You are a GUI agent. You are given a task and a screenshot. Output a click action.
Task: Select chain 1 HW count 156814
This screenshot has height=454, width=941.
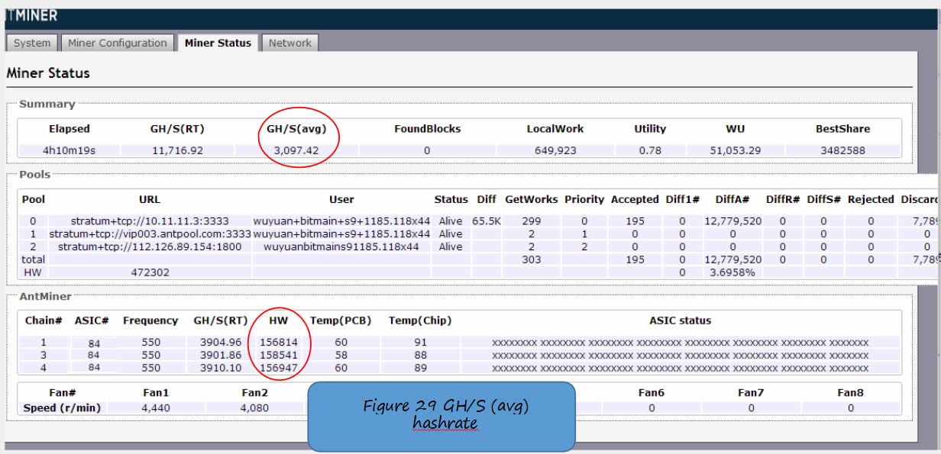279,343
